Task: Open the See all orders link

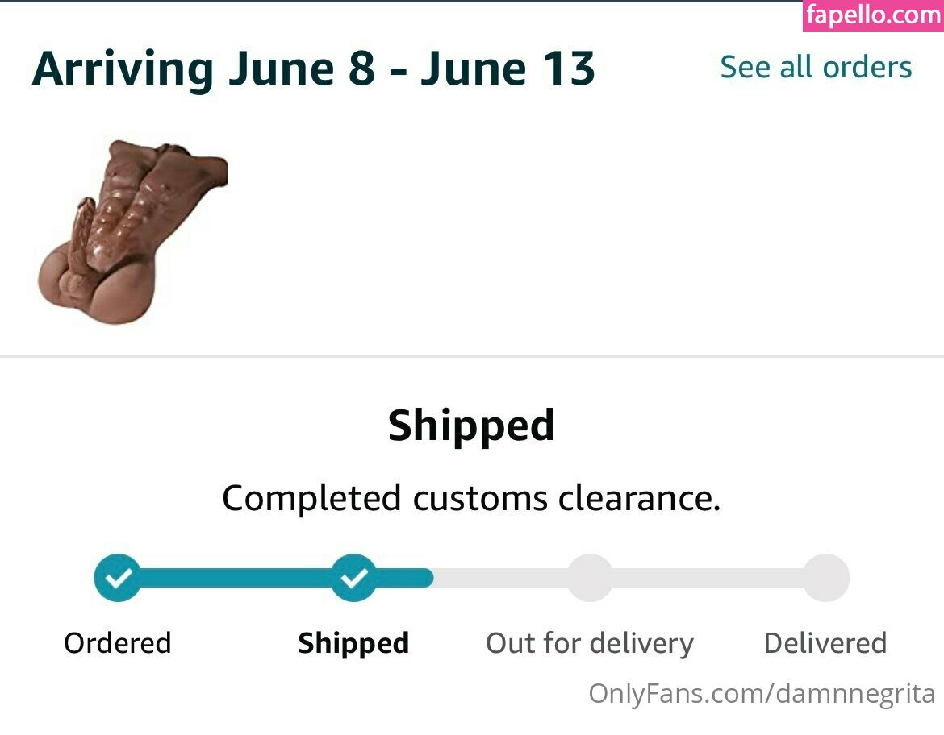Action: pos(816,68)
